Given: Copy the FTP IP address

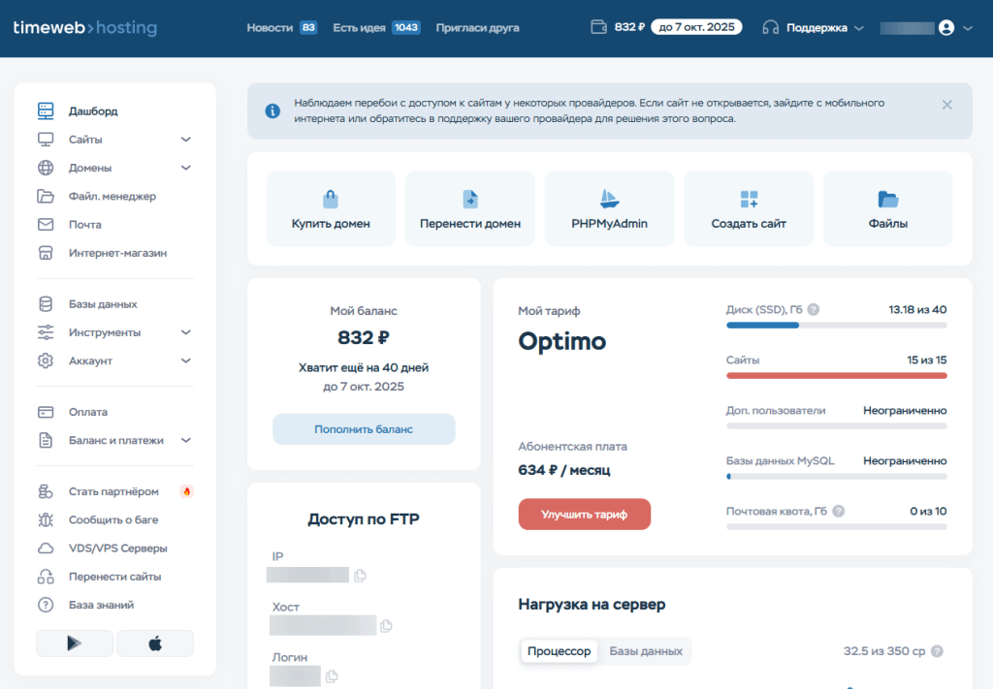Looking at the screenshot, I should coord(361,576).
